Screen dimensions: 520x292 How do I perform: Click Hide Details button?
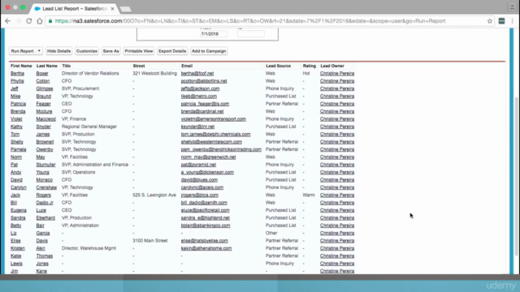(58, 51)
